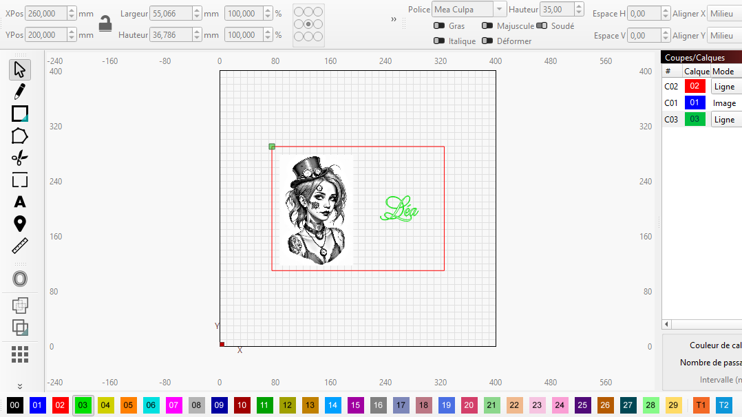742x417 pixels.
Task: Pick magenta color 07 from palette
Action: [x=173, y=405]
